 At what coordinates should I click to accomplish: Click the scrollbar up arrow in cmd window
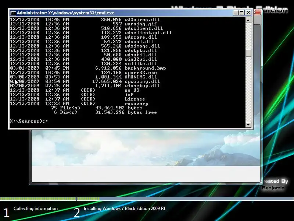tap(248, 20)
